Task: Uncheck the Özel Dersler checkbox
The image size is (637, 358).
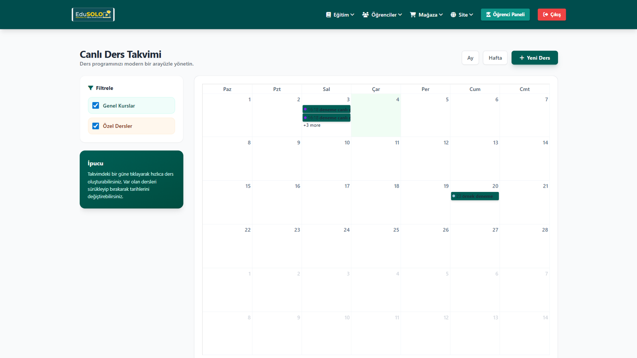Action: pos(96,126)
